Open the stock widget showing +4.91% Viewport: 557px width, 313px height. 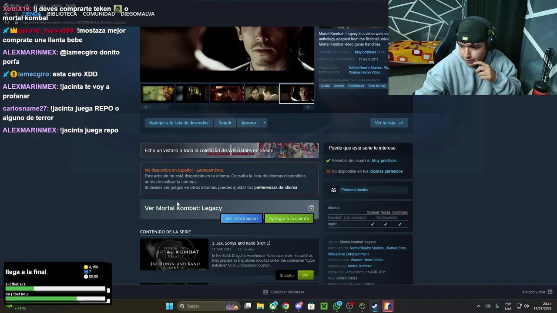click(15, 307)
